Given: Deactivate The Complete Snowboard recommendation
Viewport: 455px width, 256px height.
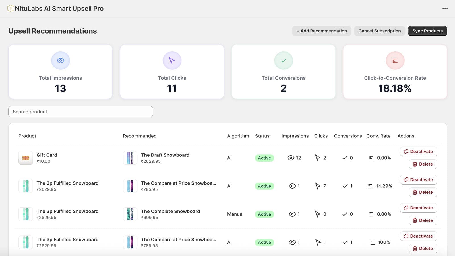Looking at the screenshot, I should coord(418,208).
